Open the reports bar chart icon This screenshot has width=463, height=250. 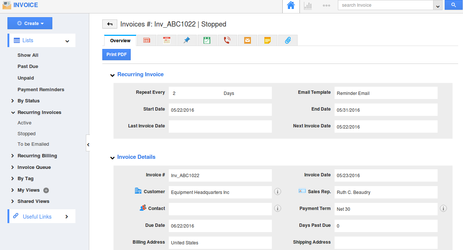click(x=308, y=6)
